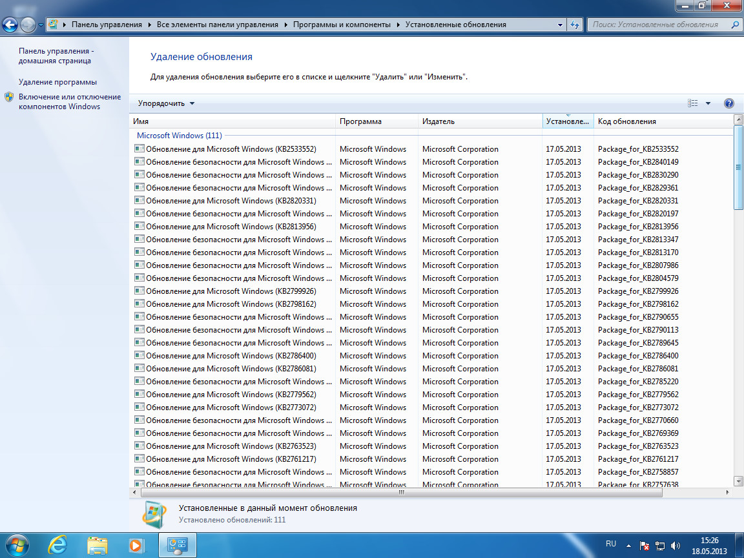Image resolution: width=744 pixels, height=558 pixels.
Task: Click the Back navigation arrow
Action: pos(10,25)
